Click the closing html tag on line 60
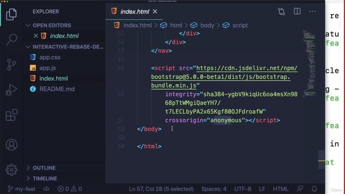The width and height of the screenshot is (345, 194). pos(149,147)
